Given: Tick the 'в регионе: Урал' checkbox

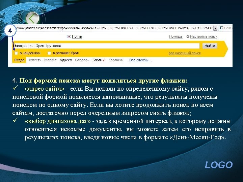Looking at the screenshot, I should [x=49, y=53].
